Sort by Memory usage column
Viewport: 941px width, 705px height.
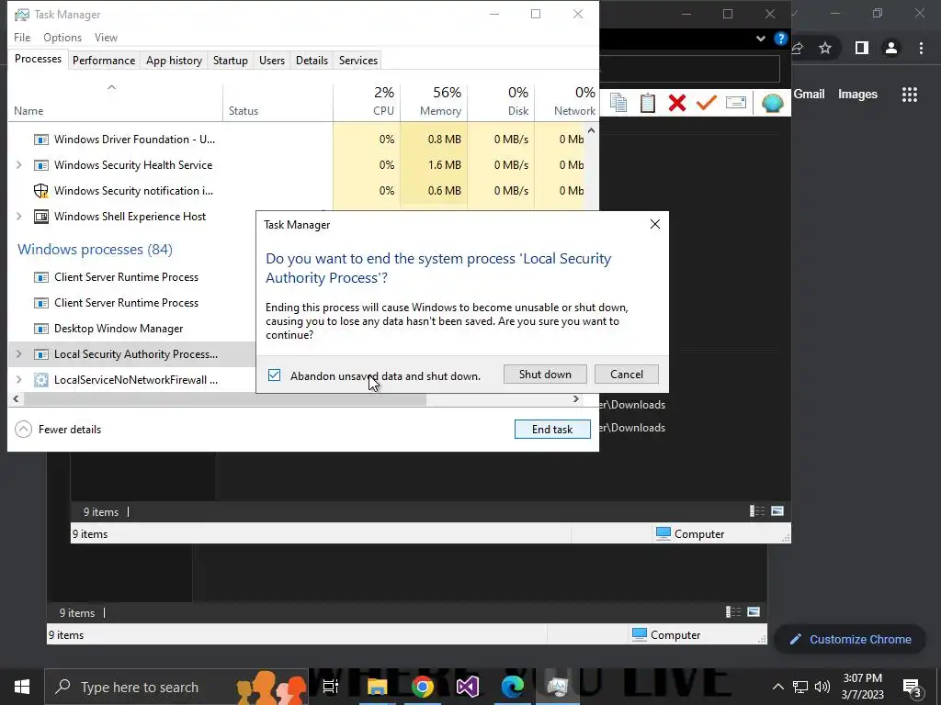tap(434, 102)
